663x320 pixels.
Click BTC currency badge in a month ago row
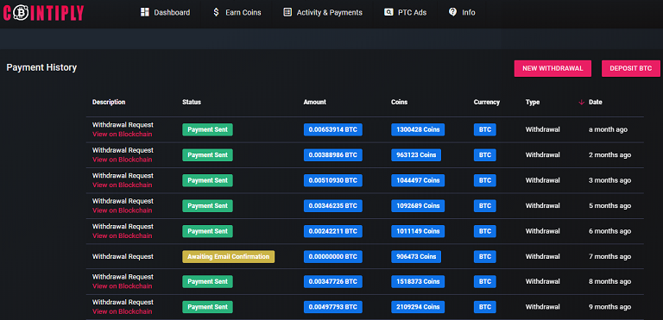click(485, 129)
